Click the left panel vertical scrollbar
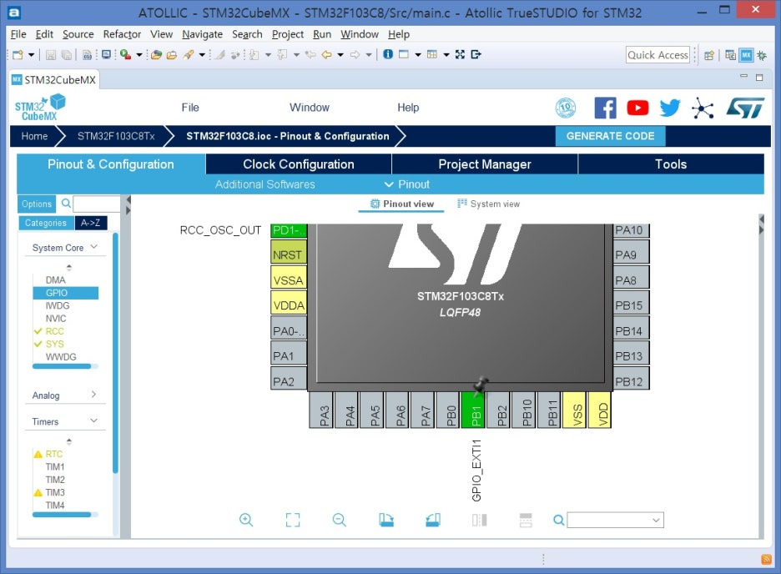The image size is (781, 574). (115, 352)
